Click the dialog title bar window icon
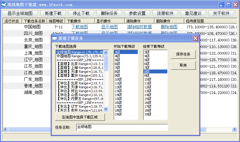 [x=55, y=38]
